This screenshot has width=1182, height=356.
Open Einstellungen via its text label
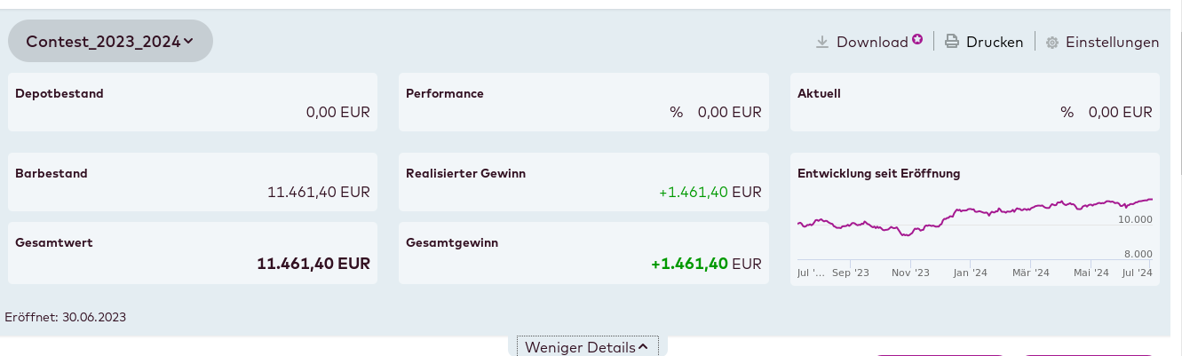(x=1112, y=42)
